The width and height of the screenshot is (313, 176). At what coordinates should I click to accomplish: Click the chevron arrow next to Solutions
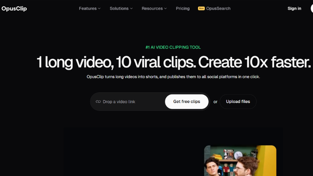131,9
